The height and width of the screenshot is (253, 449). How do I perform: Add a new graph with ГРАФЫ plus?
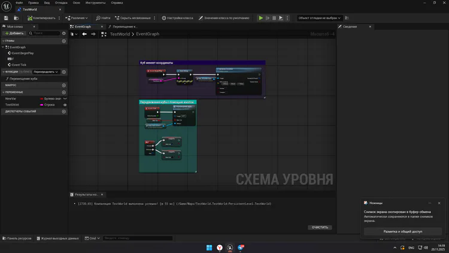click(x=64, y=41)
